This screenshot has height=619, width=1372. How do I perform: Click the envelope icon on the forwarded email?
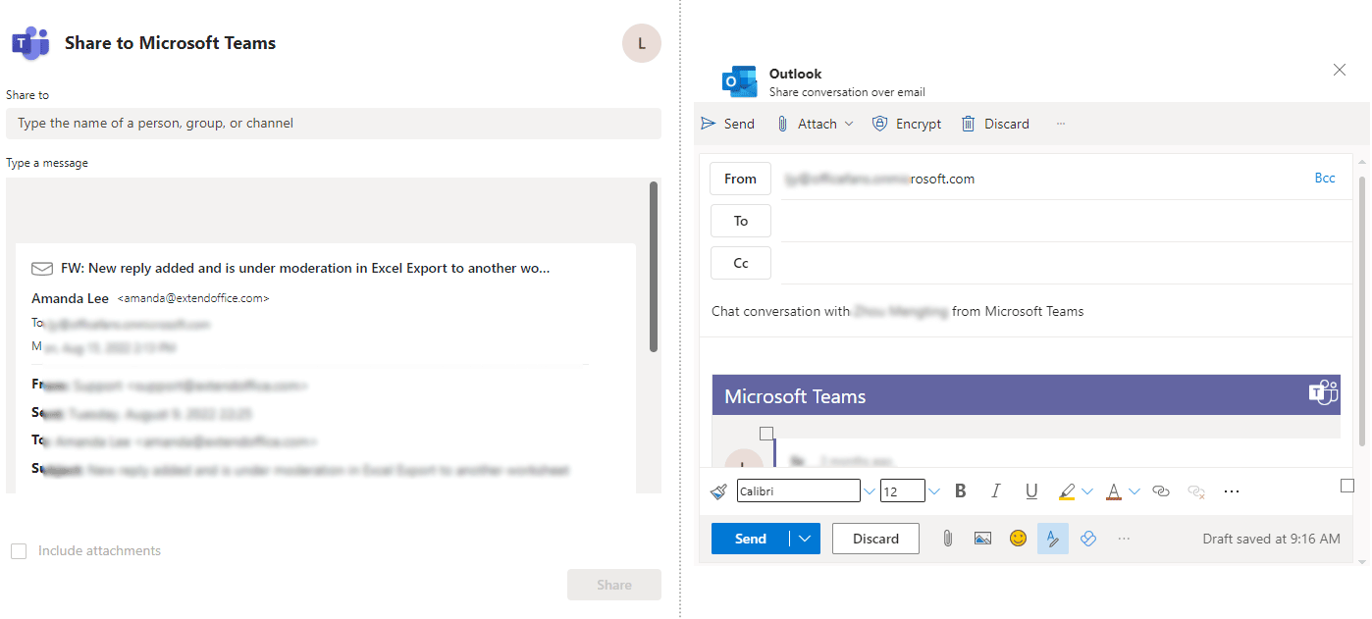pyautogui.click(x=42, y=268)
